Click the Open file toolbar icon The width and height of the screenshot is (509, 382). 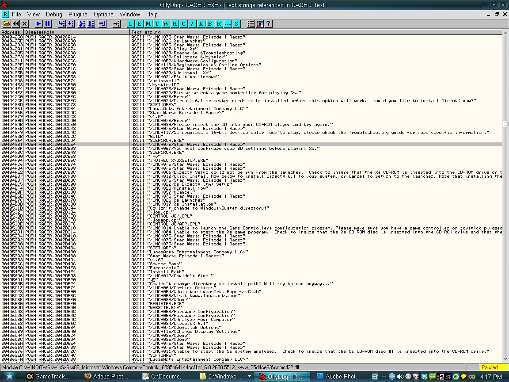pos(7,24)
